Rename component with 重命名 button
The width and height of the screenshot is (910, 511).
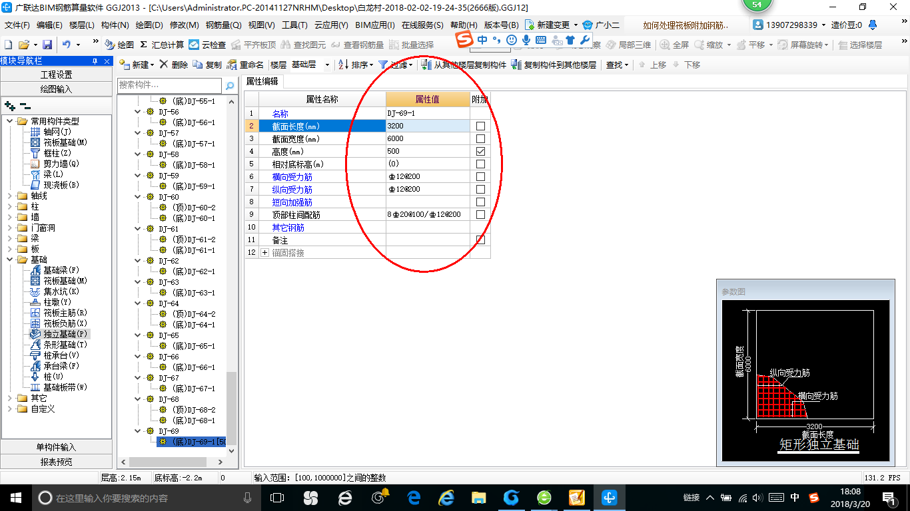tap(245, 65)
